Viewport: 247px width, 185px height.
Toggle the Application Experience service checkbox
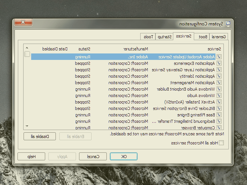(219, 63)
